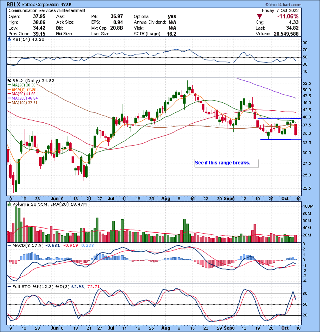The image size is (320, 332).
Task: Click the Communication Services / Entertainment sector text
Action: [47, 10]
